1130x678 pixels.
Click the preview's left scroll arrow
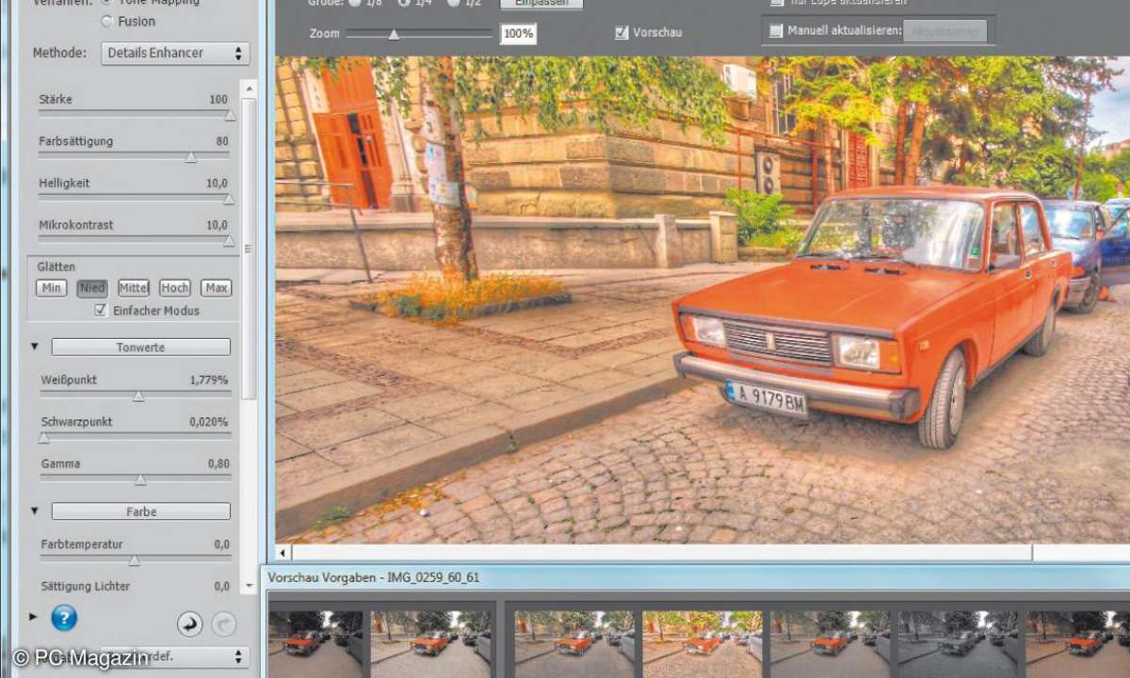(282, 553)
